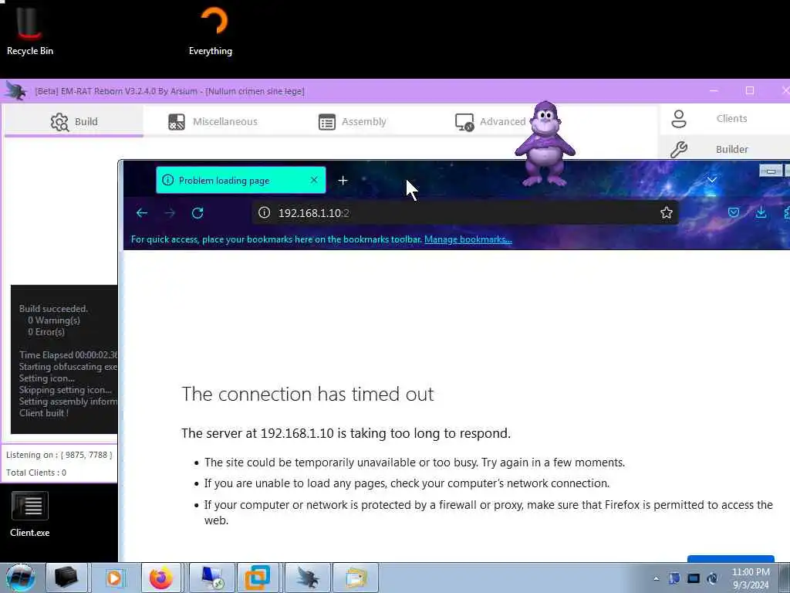Click the purple Bonzi gorilla character

545,144
